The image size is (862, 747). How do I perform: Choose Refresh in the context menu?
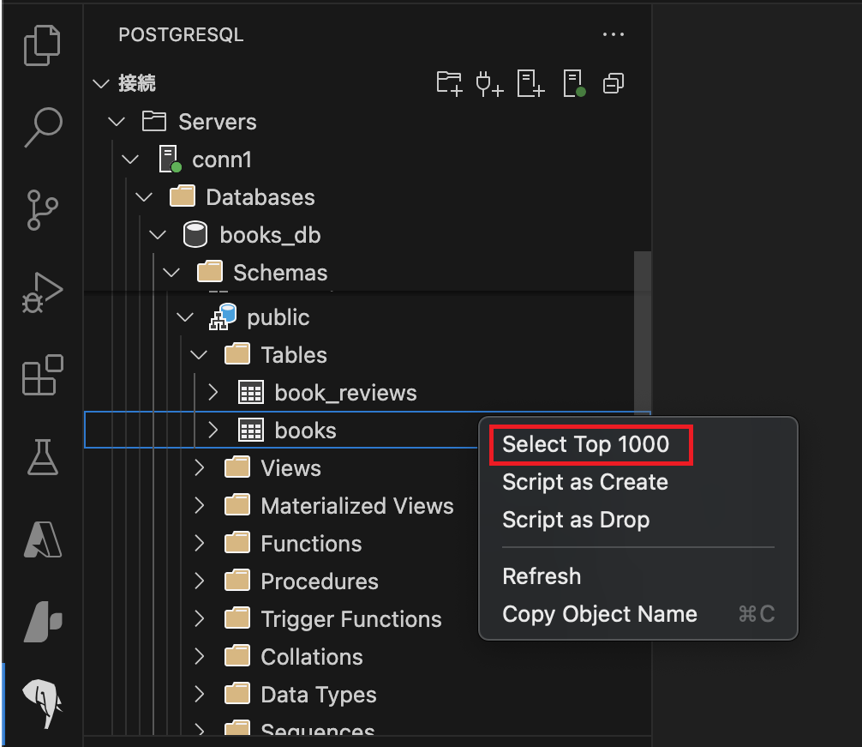click(542, 576)
